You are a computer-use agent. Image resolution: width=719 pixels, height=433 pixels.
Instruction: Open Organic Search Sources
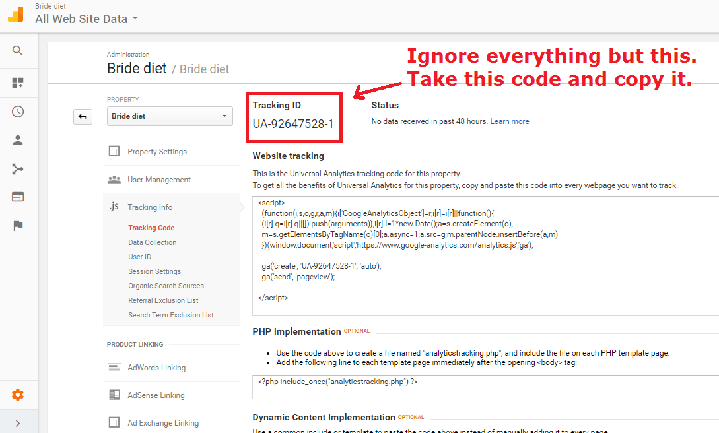tap(166, 286)
